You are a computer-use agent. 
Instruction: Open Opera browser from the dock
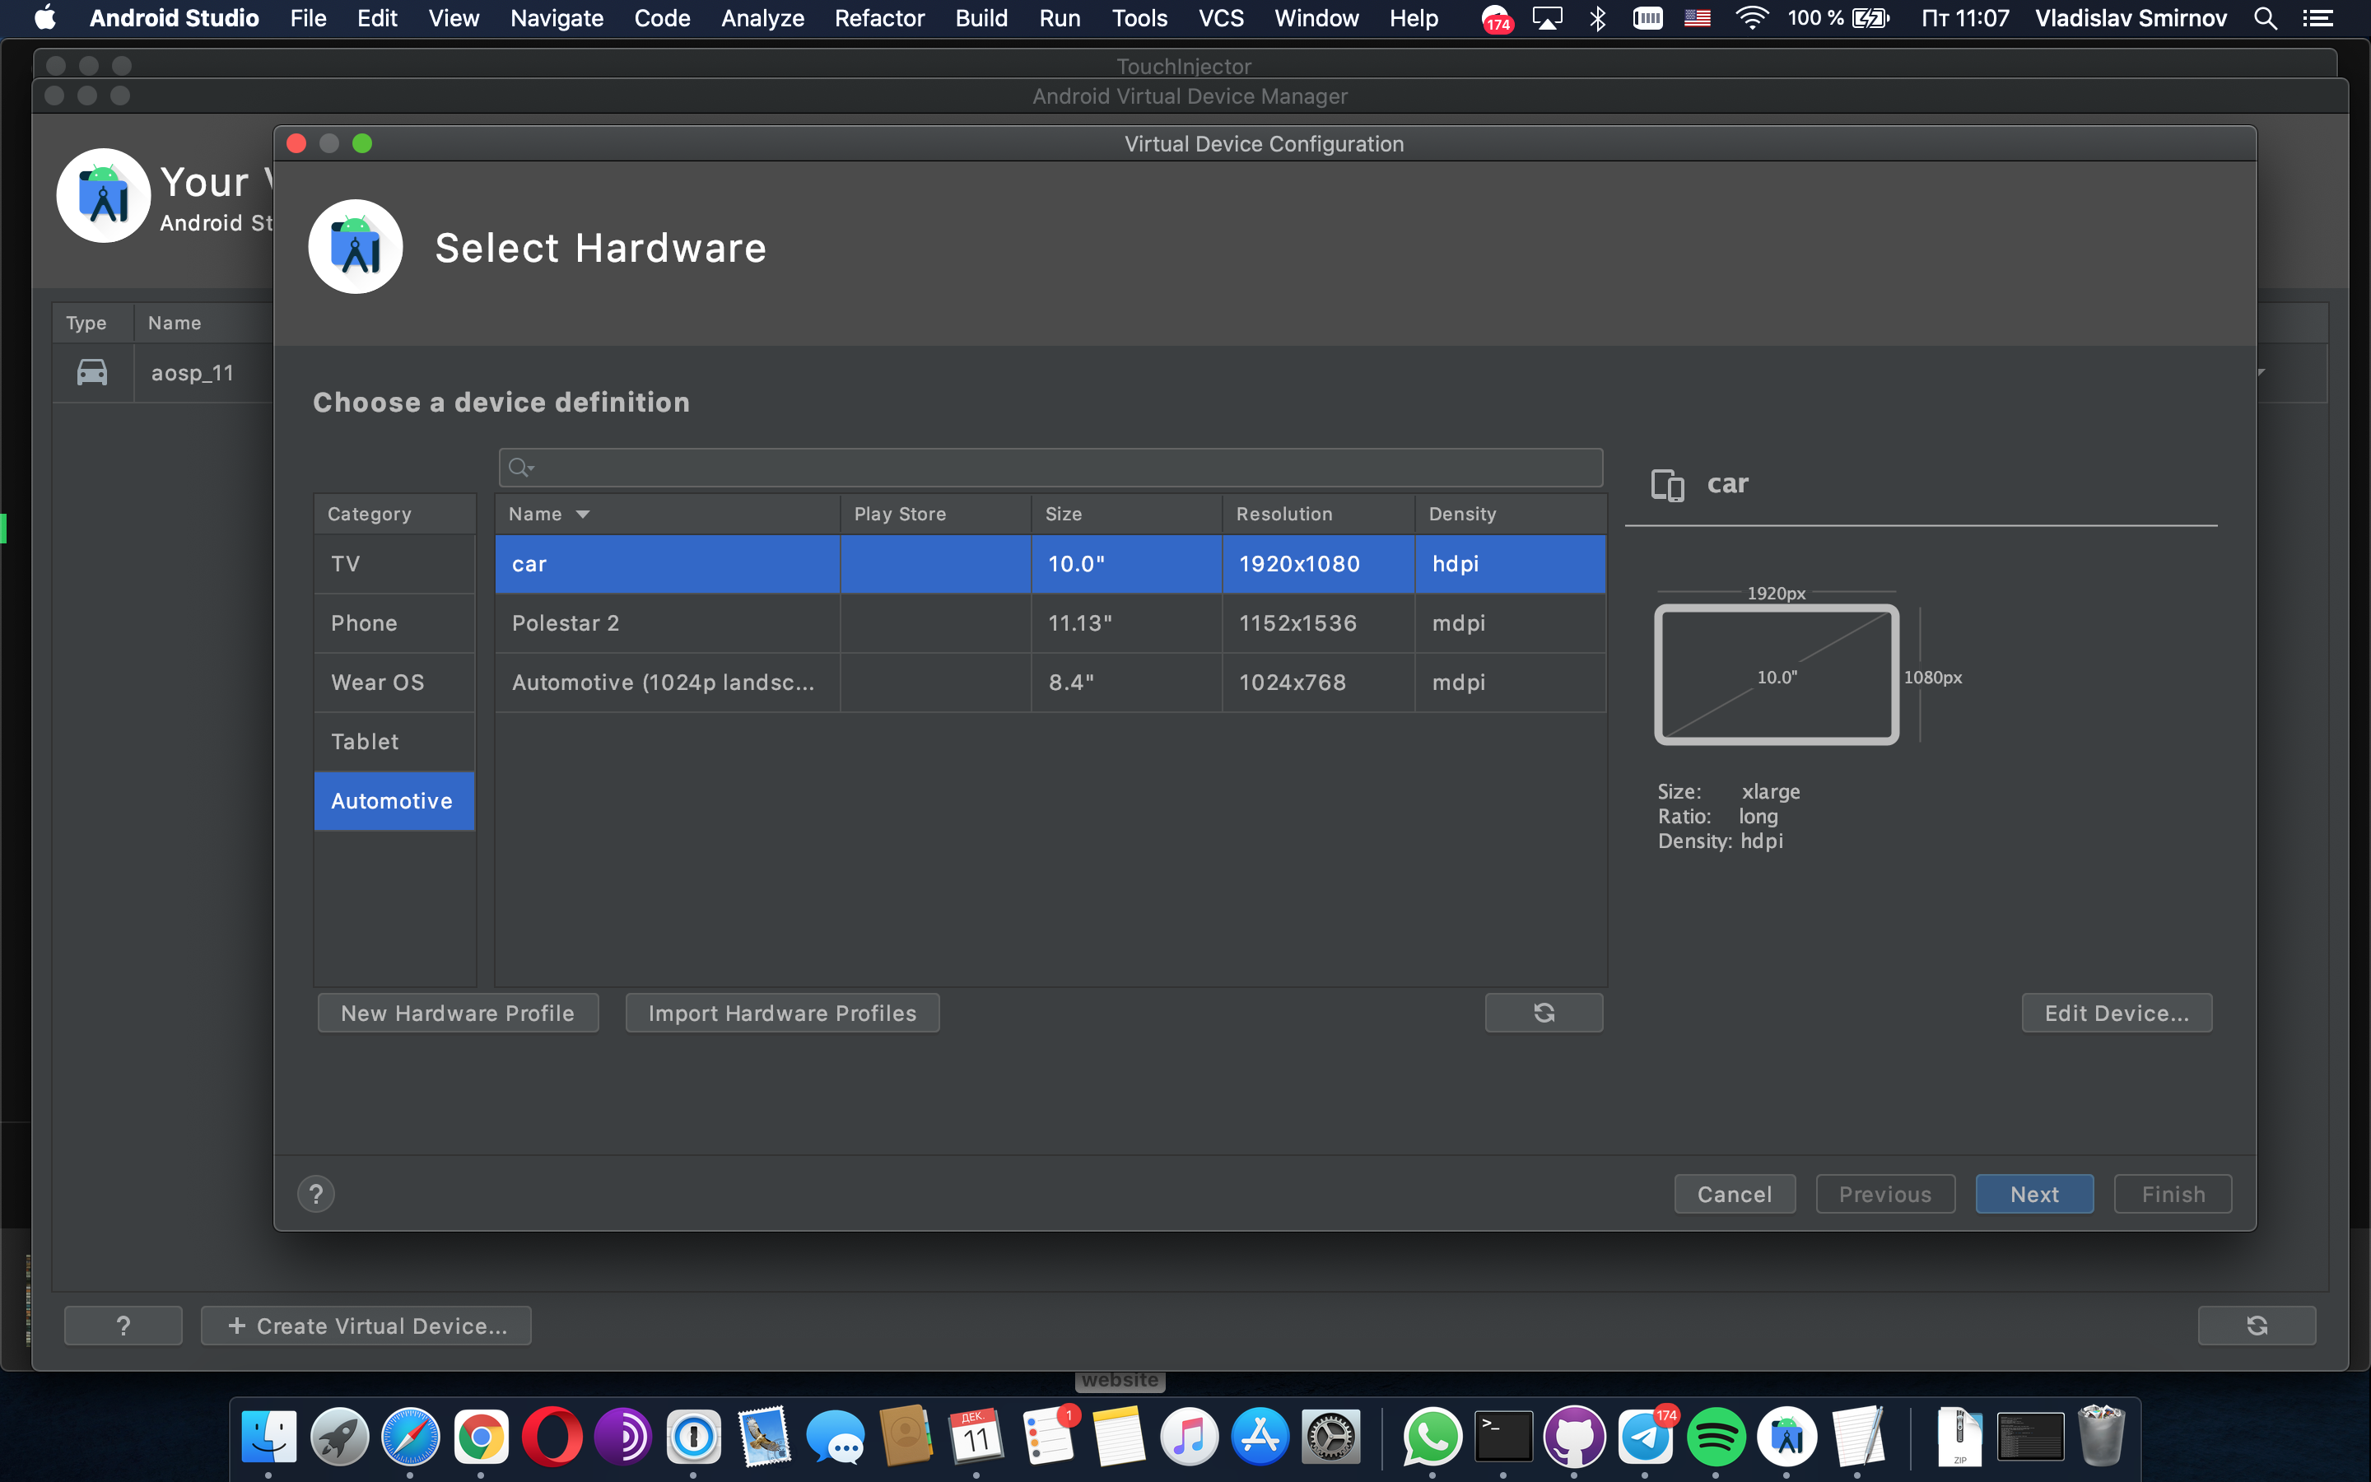(x=552, y=1437)
